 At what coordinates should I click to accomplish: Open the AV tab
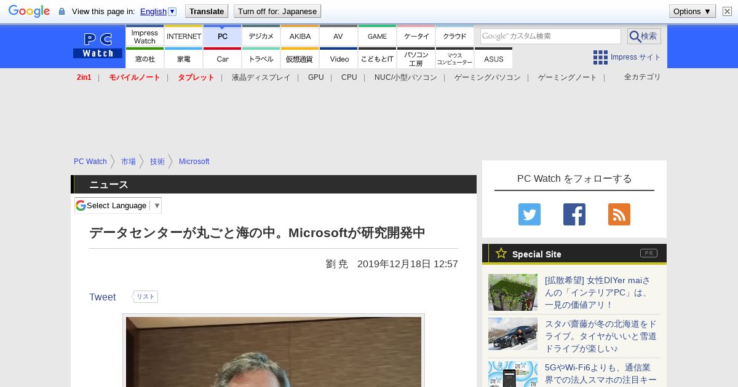click(338, 36)
